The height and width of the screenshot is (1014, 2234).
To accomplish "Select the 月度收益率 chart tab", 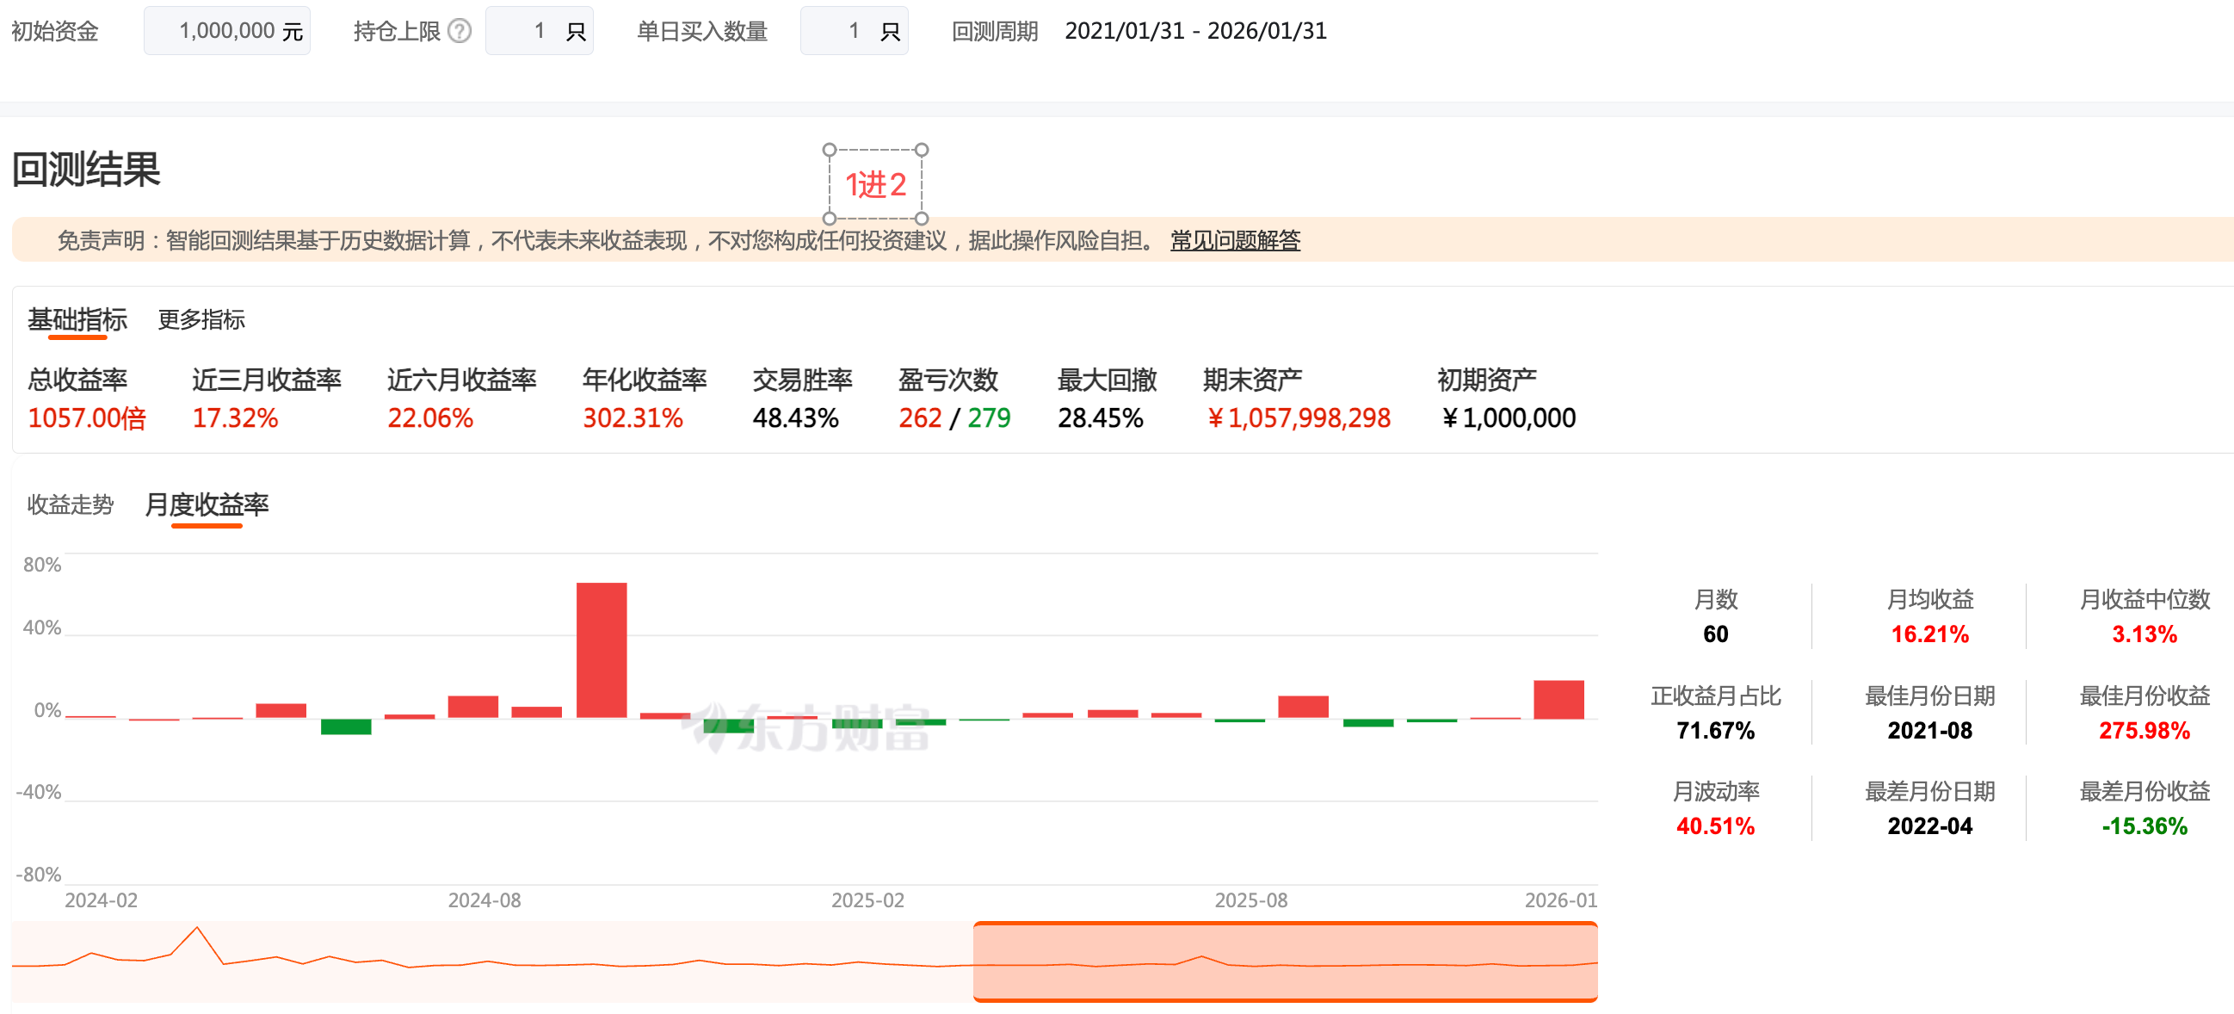I will pos(207,504).
